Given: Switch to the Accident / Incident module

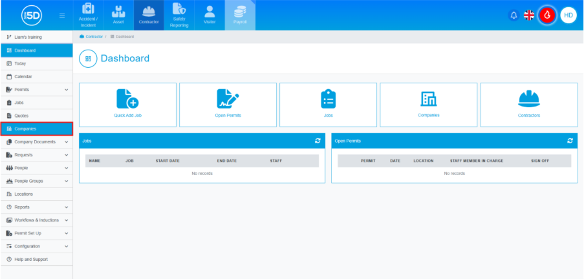Looking at the screenshot, I should pyautogui.click(x=89, y=15).
